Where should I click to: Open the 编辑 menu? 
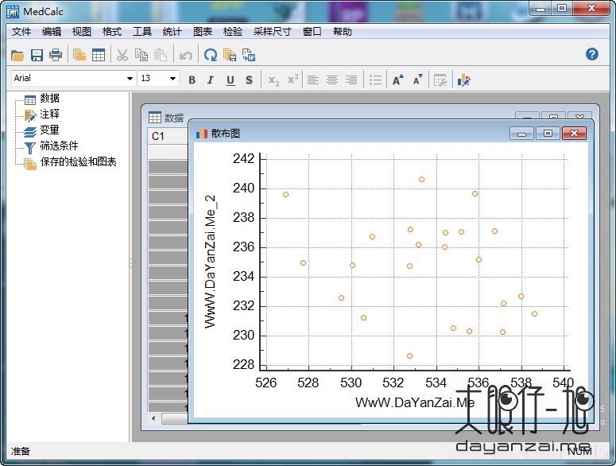(52, 32)
